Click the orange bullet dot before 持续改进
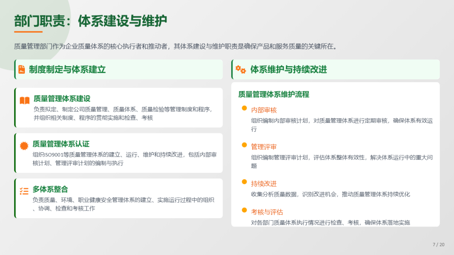The height and width of the screenshot is (255, 454). tap(244, 182)
